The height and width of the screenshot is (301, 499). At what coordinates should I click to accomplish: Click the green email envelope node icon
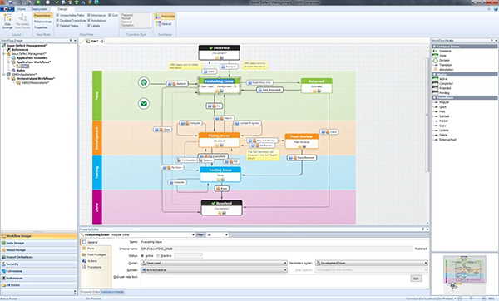[x=144, y=103]
